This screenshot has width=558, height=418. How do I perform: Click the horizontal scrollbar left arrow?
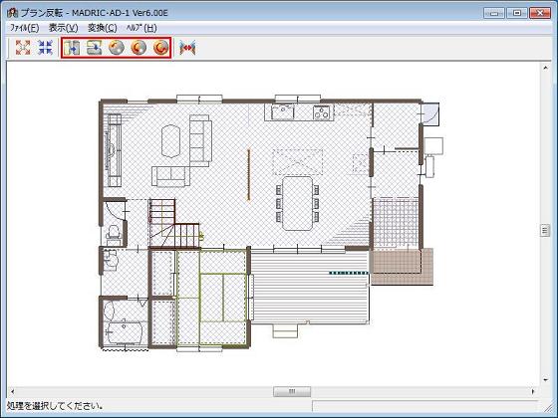pyautogui.click(x=12, y=391)
